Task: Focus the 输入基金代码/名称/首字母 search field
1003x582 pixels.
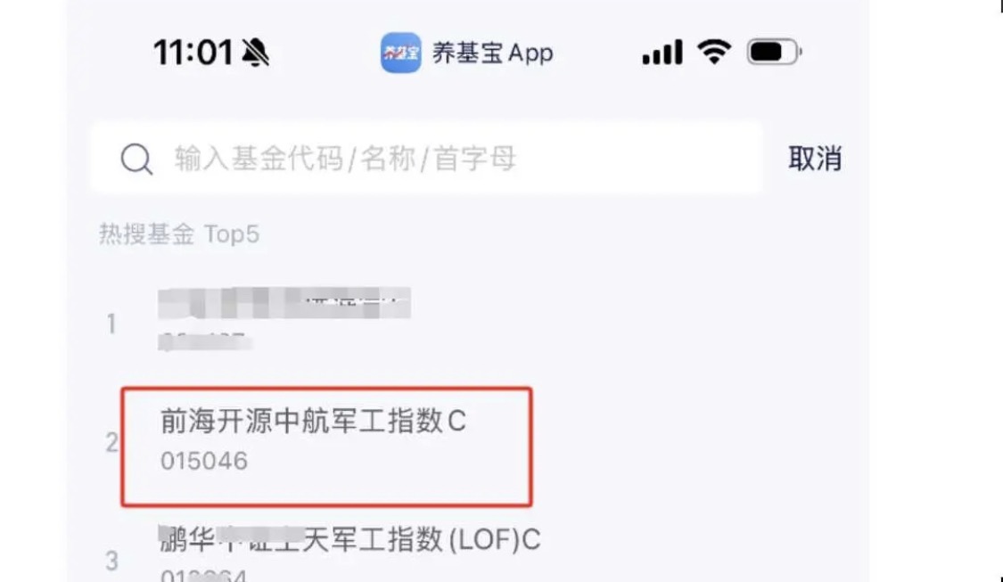Action: click(427, 158)
